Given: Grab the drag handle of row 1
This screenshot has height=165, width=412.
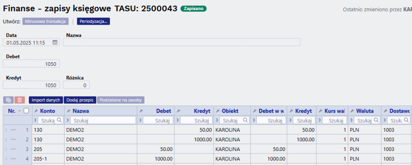Looking at the screenshot, I should click(6, 130).
